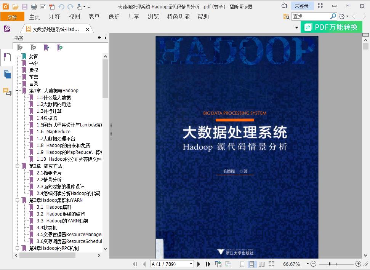Screen dimensions: 370x270
Task: Collapse the bookmarks panel with left triangle
Action: [106, 38]
